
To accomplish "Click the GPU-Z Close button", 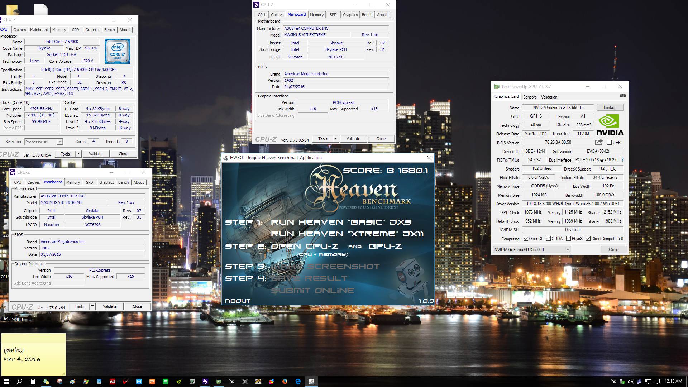I will coord(613,250).
